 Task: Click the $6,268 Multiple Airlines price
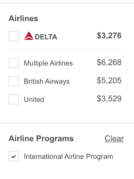pyautogui.click(x=109, y=62)
